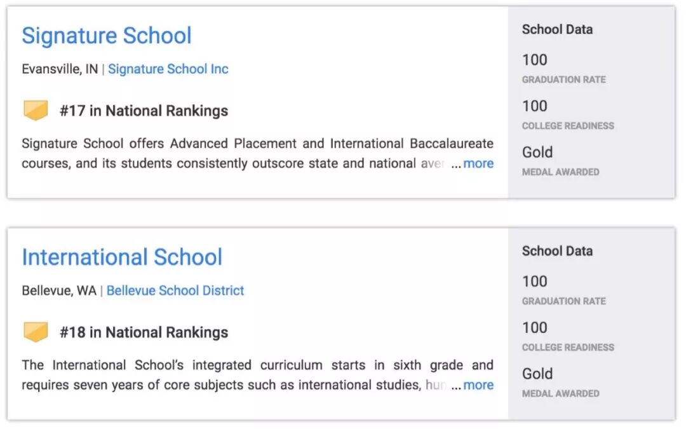Click the Evansville, IN location text

(x=60, y=69)
